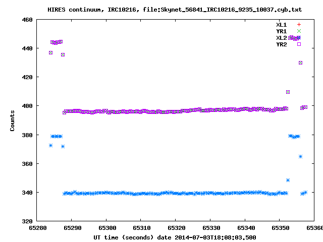Click the isolated blue star point near 365 counts

(301, 157)
